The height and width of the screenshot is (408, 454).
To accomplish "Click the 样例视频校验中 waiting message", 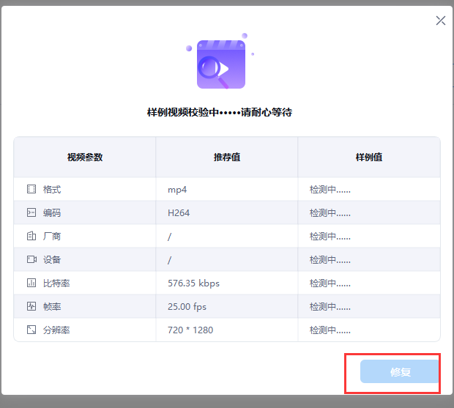I will pyautogui.click(x=220, y=112).
